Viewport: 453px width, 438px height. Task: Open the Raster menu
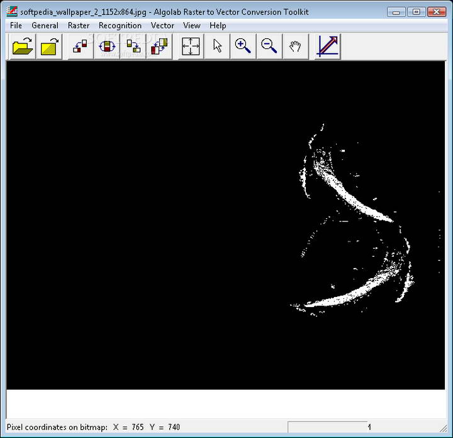pos(79,25)
